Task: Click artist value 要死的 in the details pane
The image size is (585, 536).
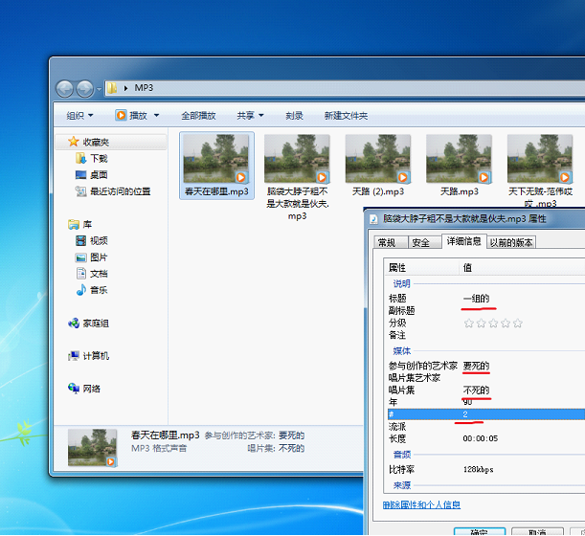Action: point(291,435)
